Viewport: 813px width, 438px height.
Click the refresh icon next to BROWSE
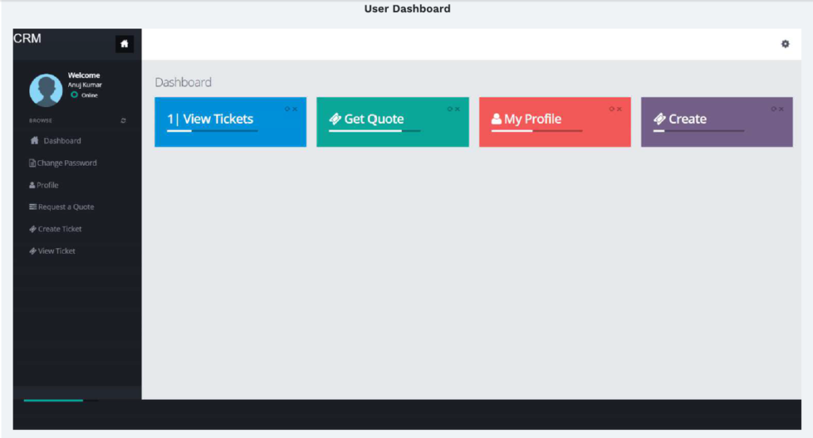(123, 121)
